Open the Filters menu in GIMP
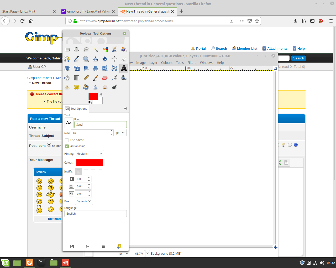The width and height of the screenshot is (336, 268). (192, 63)
